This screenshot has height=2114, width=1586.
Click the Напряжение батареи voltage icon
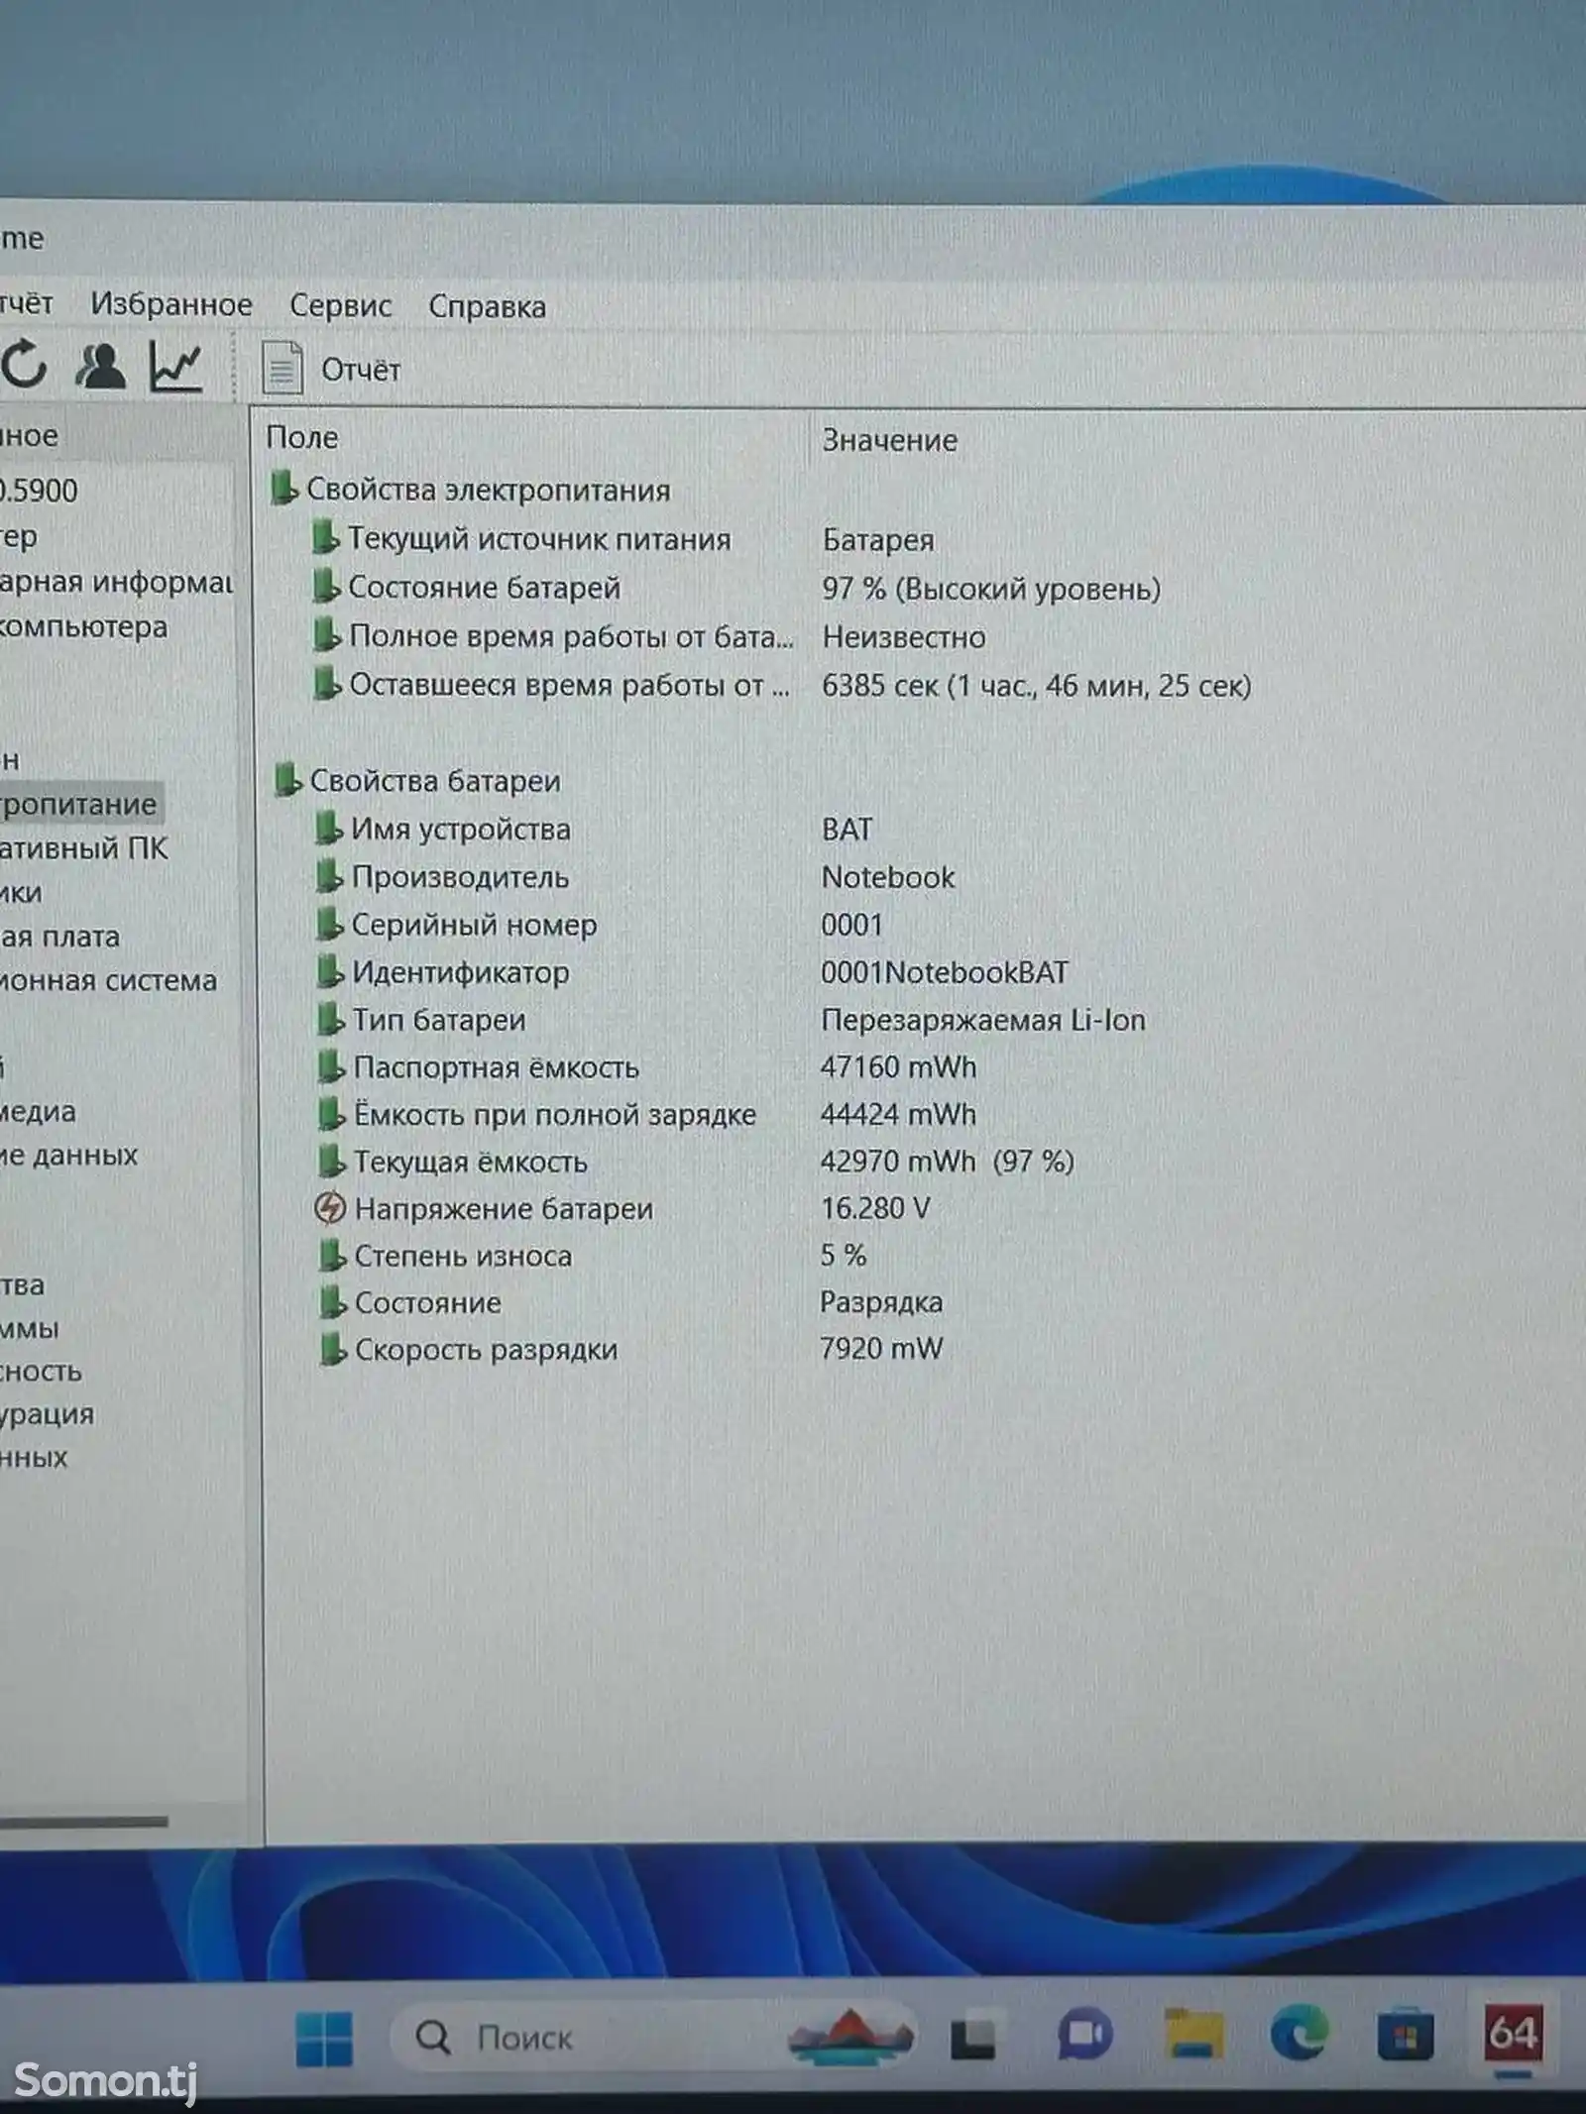(329, 1208)
